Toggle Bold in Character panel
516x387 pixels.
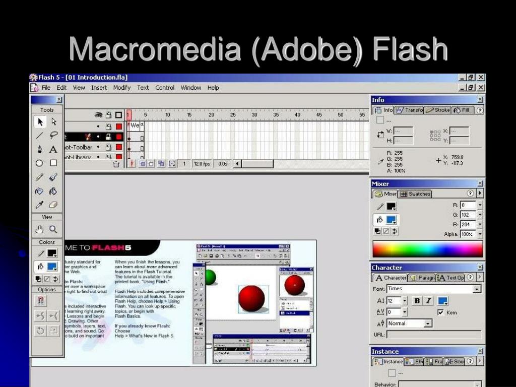pos(417,301)
